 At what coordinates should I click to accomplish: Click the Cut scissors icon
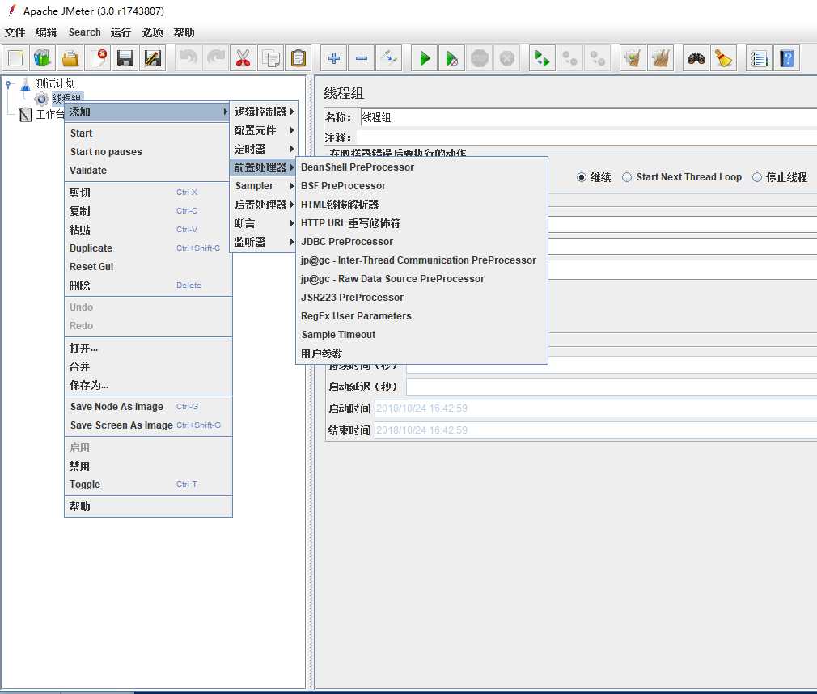243,58
